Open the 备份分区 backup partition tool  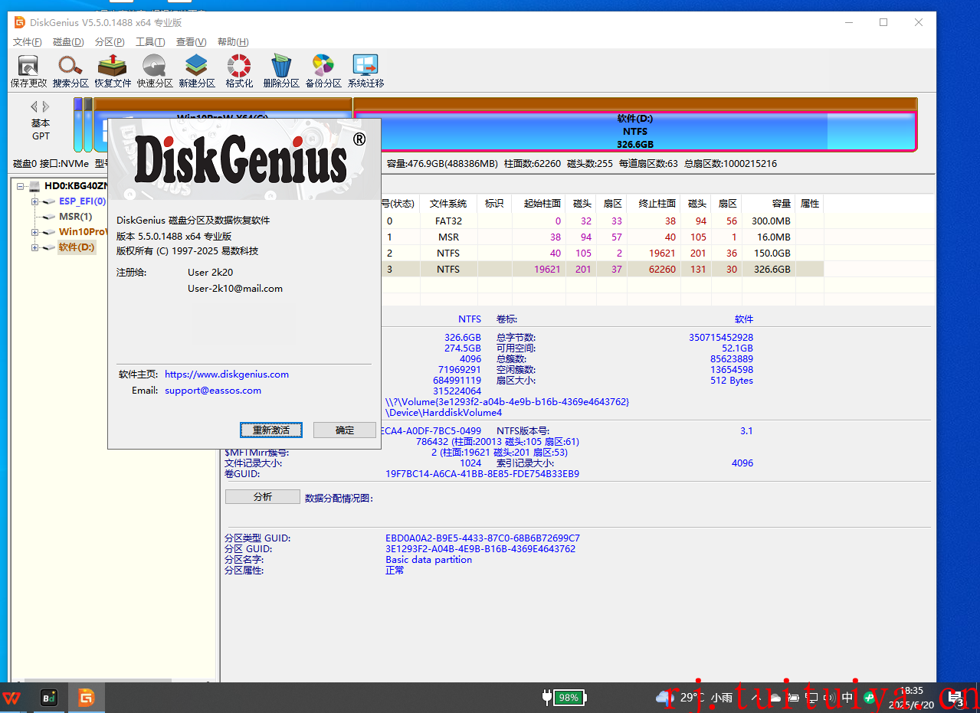click(x=323, y=71)
